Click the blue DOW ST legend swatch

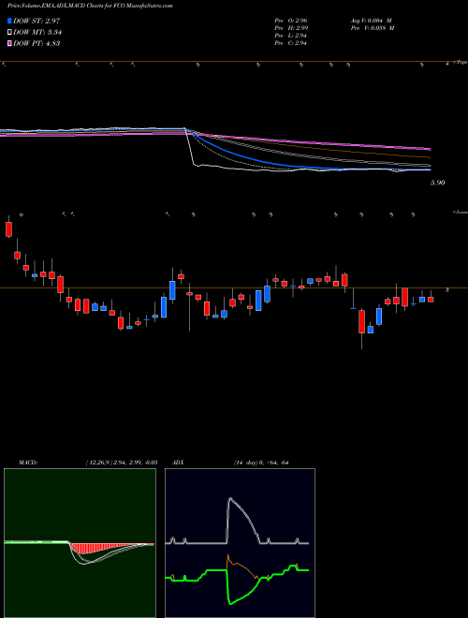(10, 21)
